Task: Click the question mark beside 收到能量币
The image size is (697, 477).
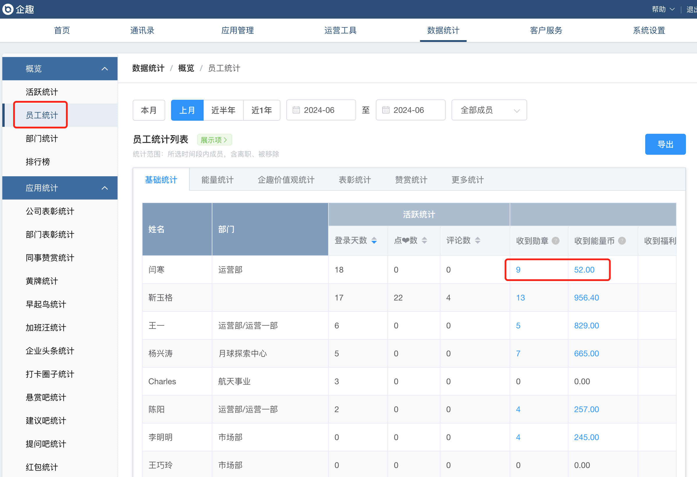Action: (x=622, y=241)
